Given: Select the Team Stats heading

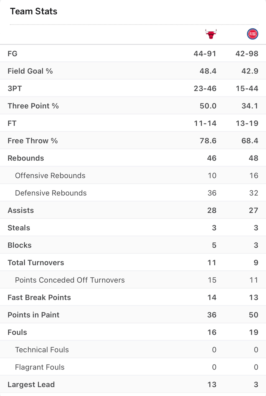Looking at the screenshot, I should point(34,11).
